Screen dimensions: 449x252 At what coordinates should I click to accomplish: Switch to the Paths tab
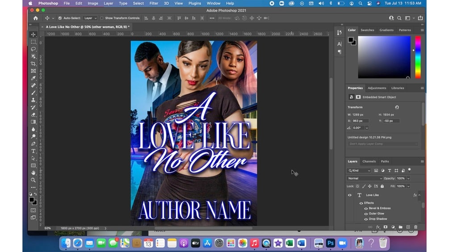pyautogui.click(x=385, y=161)
